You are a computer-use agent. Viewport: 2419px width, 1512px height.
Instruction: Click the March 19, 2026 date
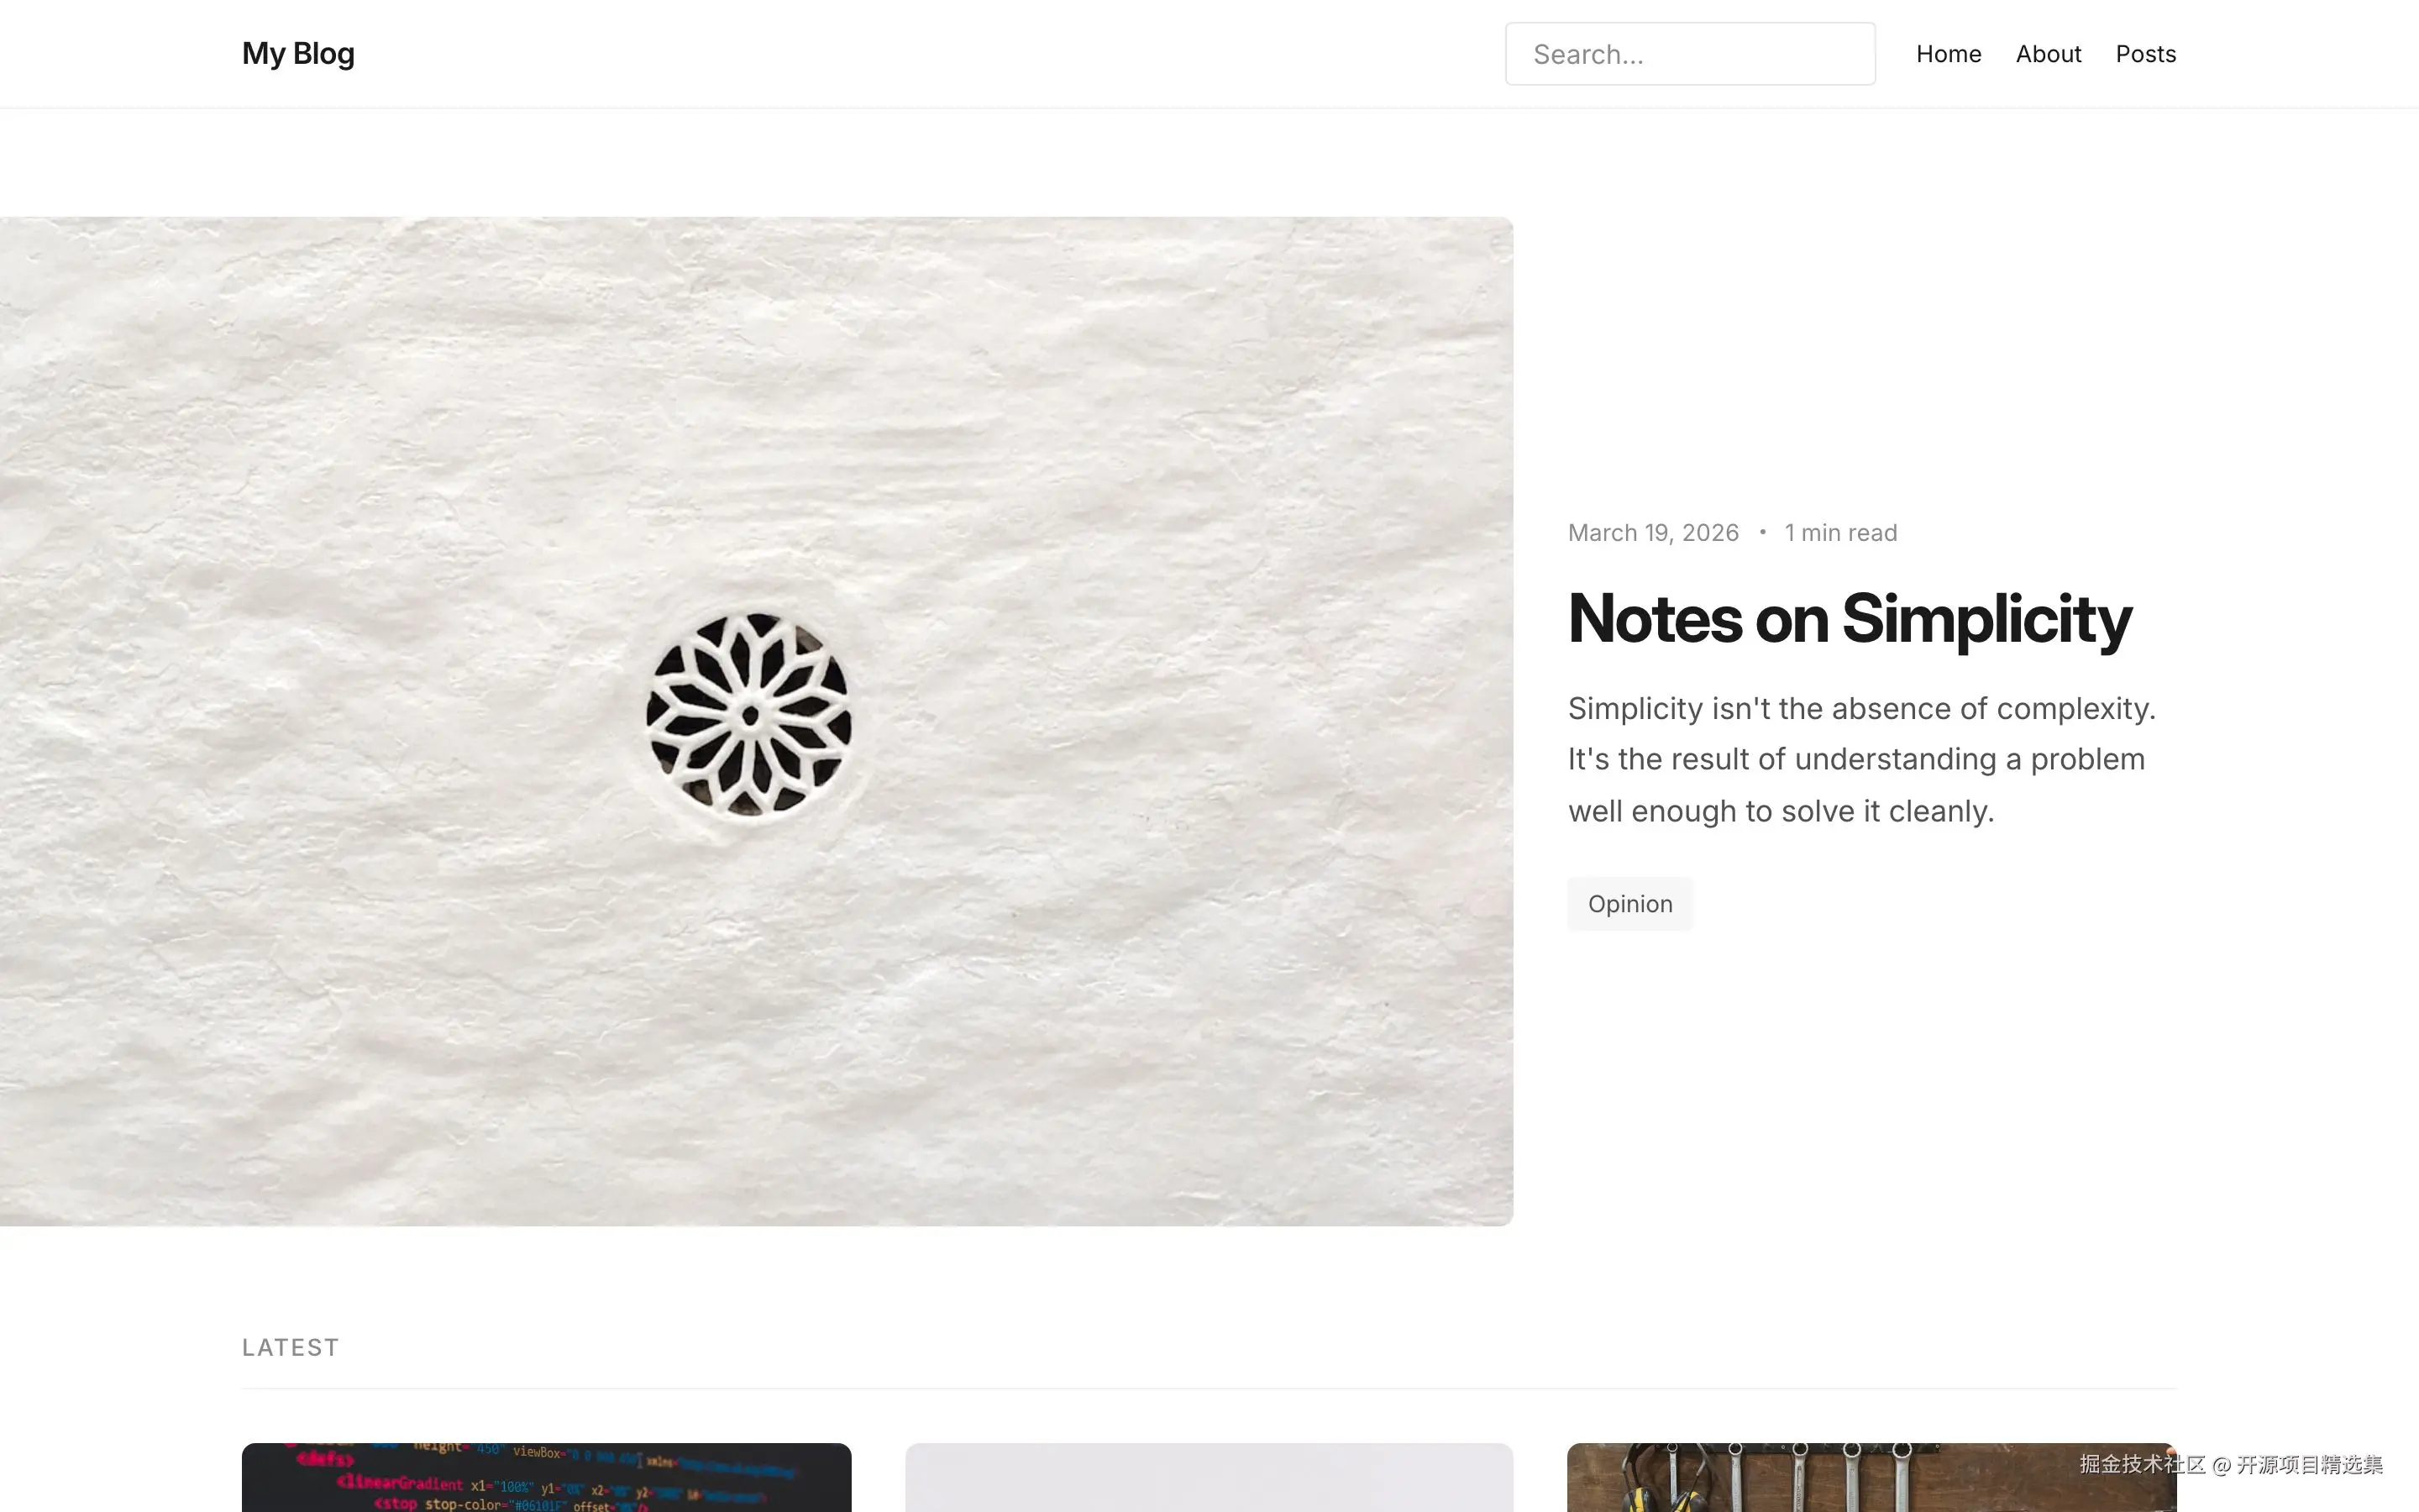(x=1653, y=533)
